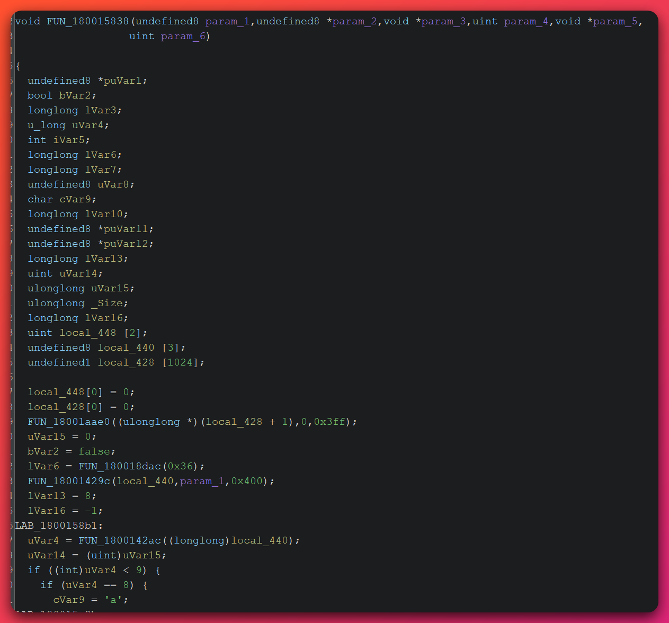Select the variable declaration bVar2

click(76, 95)
